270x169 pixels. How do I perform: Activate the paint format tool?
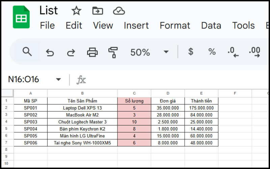(113, 52)
